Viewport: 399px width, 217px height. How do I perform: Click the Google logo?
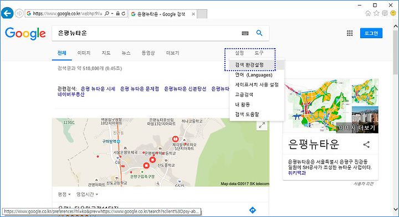(25, 34)
